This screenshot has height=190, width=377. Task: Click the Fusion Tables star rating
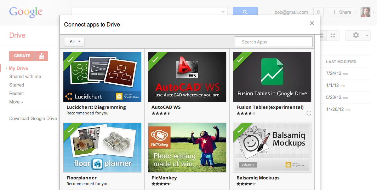pyautogui.click(x=246, y=113)
